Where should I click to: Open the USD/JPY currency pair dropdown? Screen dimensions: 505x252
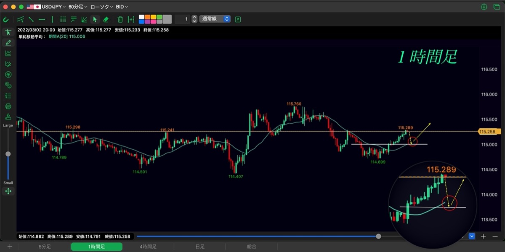click(x=46, y=7)
